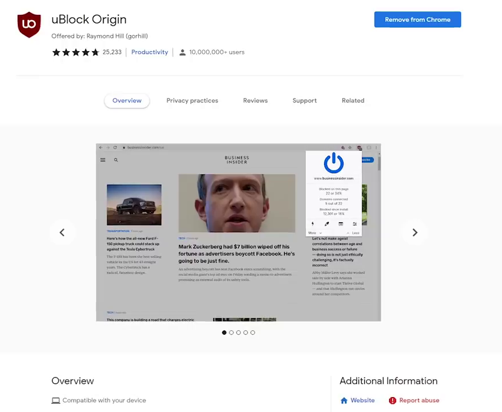502x412 pixels.
Task: Click the users person icon
Action: 182,52
